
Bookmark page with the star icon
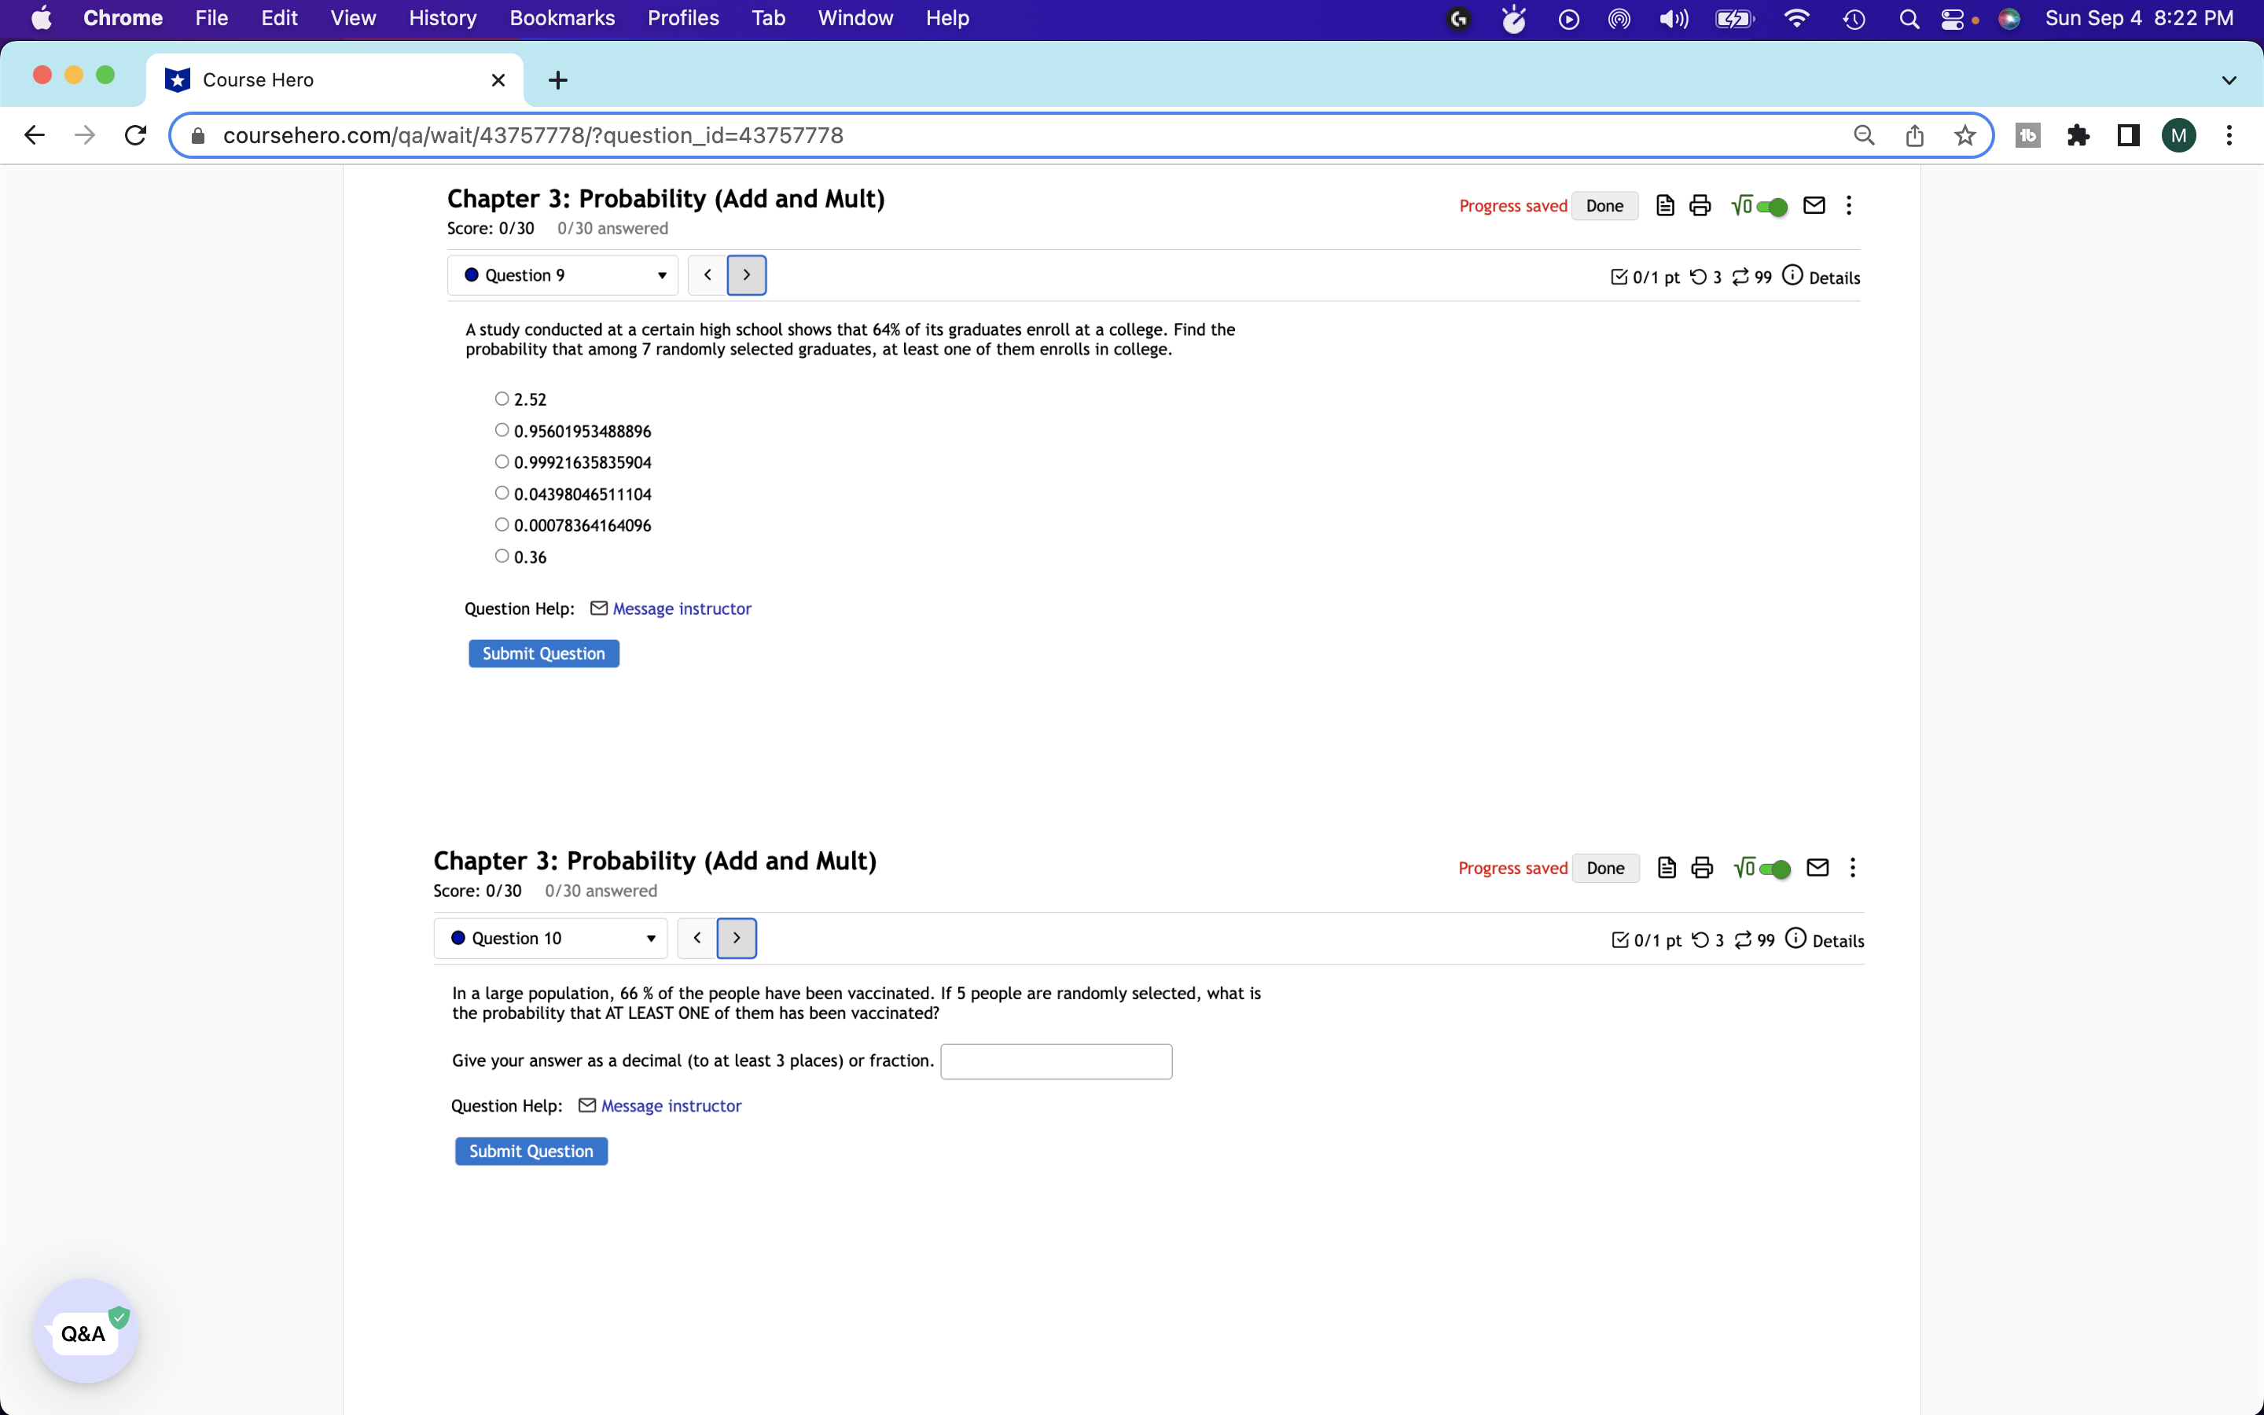[1964, 136]
